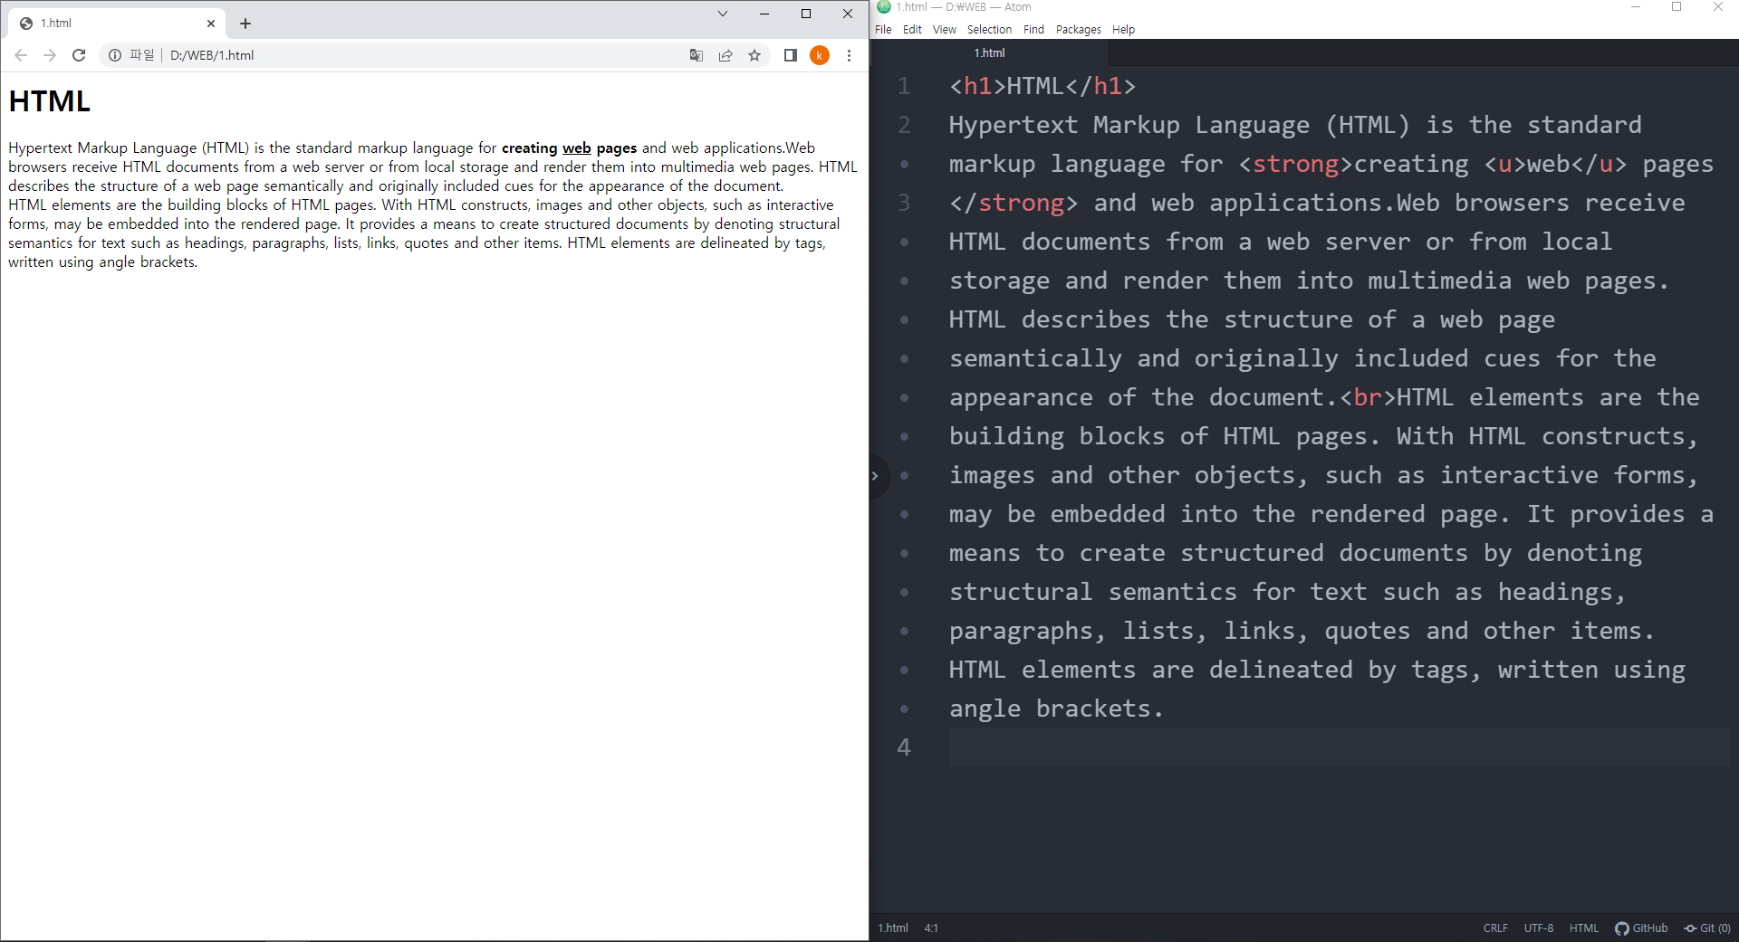Click the br tag in code
This screenshot has width=1739, height=942.
1368,398
